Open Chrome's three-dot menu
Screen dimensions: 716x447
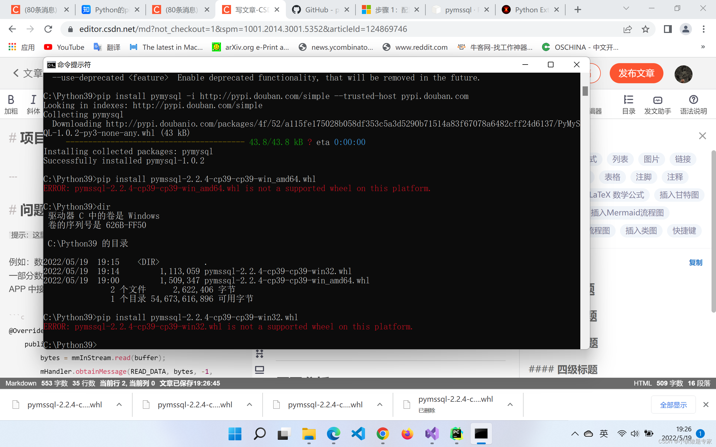coord(704,29)
